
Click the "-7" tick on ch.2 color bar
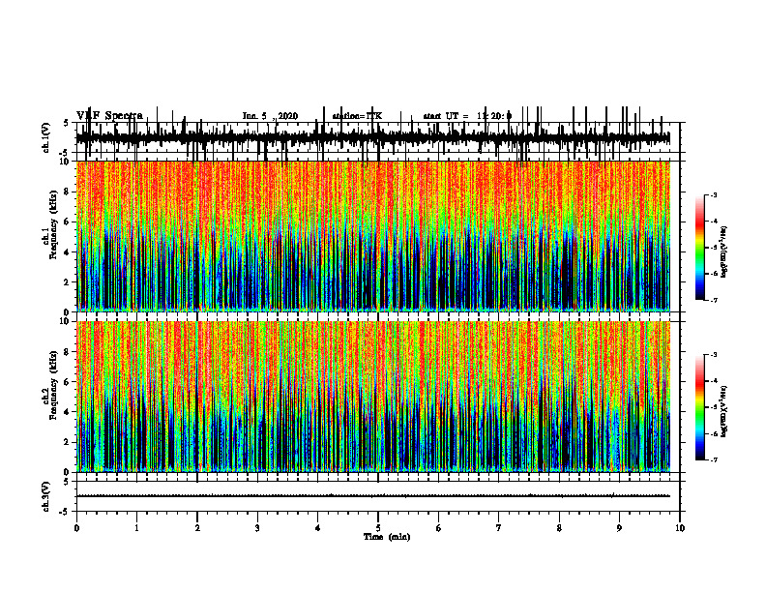click(714, 459)
